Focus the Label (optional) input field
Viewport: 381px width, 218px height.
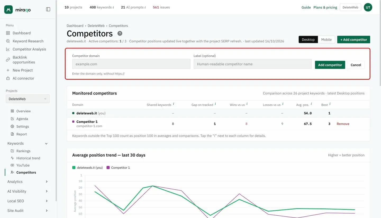253,64
